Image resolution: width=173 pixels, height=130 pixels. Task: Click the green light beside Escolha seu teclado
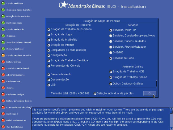tap(3, 29)
